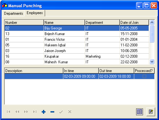Click the Manual Punching title bar app icon
159x120 pixels.
[x=5, y=6]
